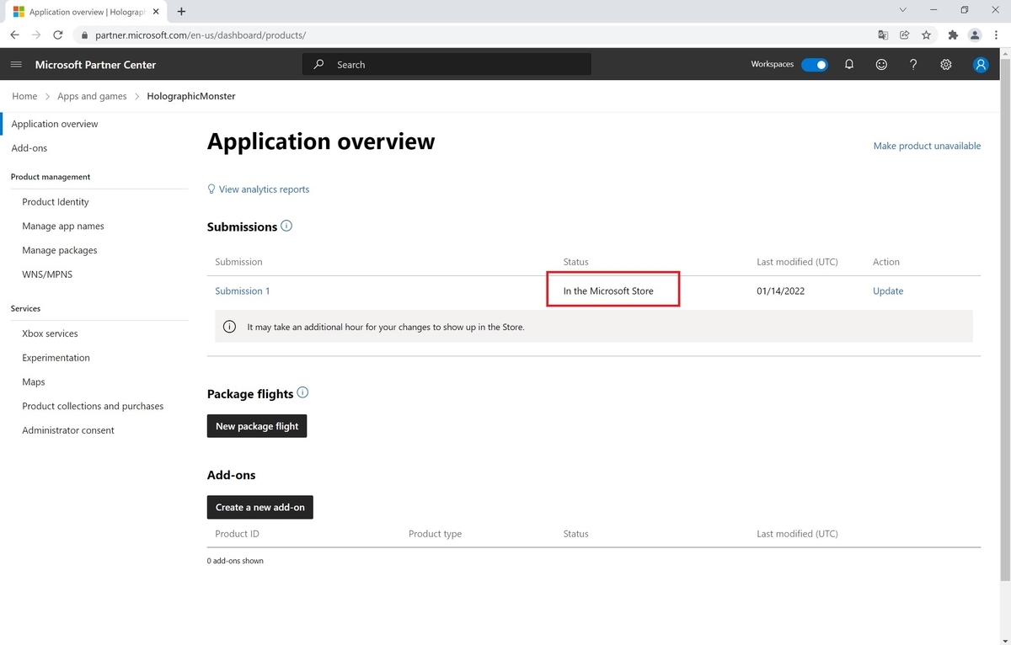The width and height of the screenshot is (1011, 645).
Task: Click New package flight
Action: click(257, 426)
